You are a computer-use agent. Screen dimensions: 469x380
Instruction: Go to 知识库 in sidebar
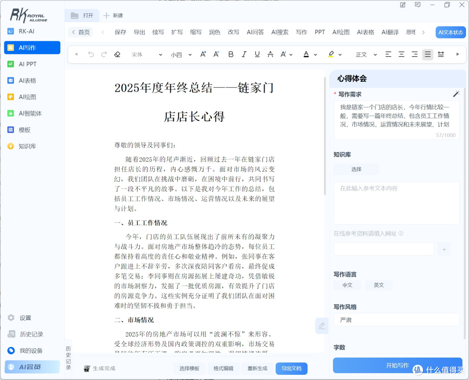(32, 146)
